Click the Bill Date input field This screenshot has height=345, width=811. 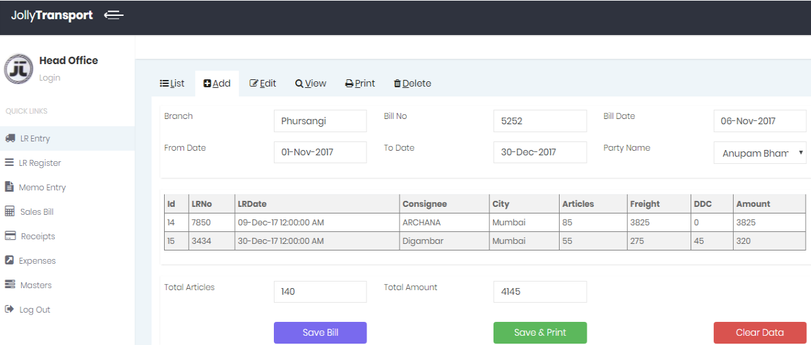759,121
